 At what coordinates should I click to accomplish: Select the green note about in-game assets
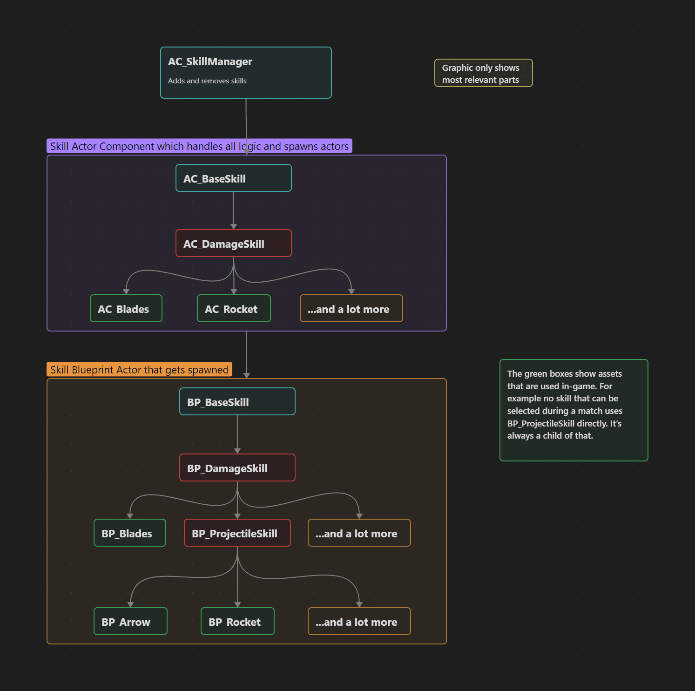pos(574,410)
